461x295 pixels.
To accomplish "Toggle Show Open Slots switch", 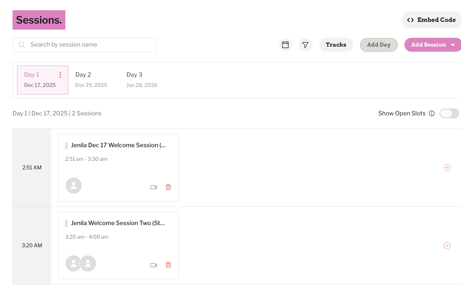I will [x=449, y=113].
